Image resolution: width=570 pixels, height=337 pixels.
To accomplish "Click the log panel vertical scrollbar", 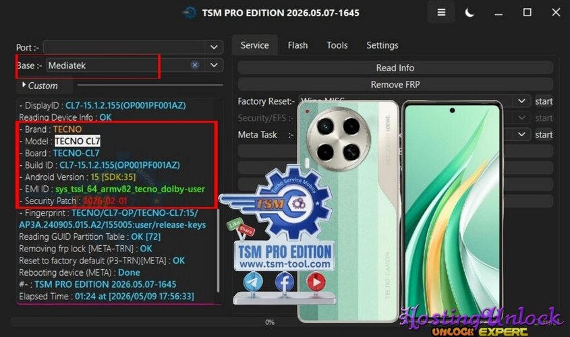I will coord(218,251).
